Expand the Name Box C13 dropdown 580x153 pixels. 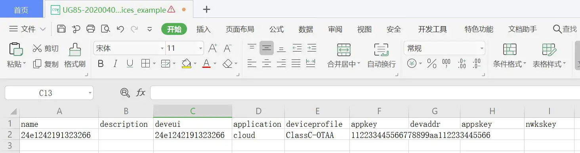click(90, 93)
